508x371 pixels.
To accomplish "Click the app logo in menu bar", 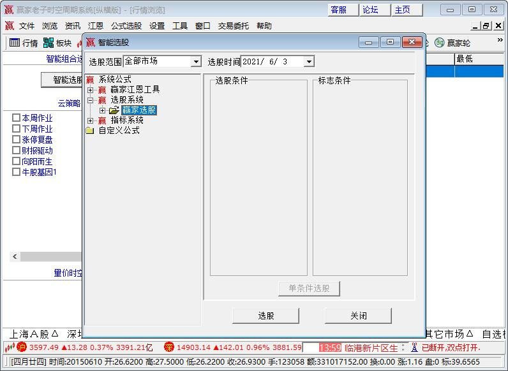I will [x=10, y=25].
